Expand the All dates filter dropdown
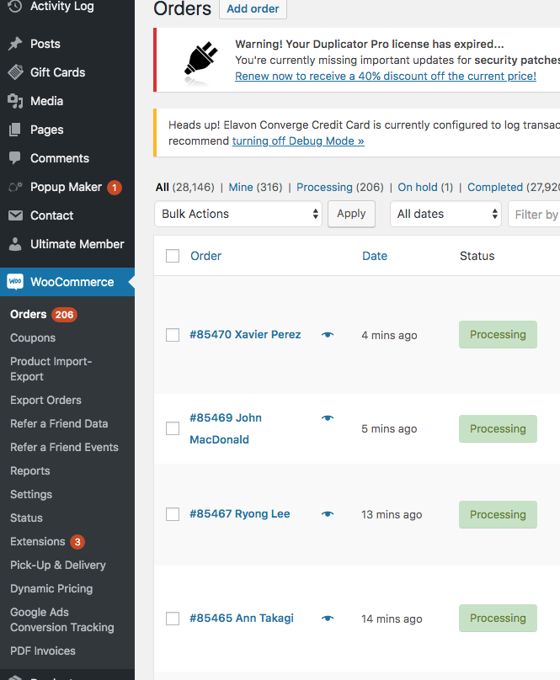This screenshot has width=560, height=680. point(445,214)
